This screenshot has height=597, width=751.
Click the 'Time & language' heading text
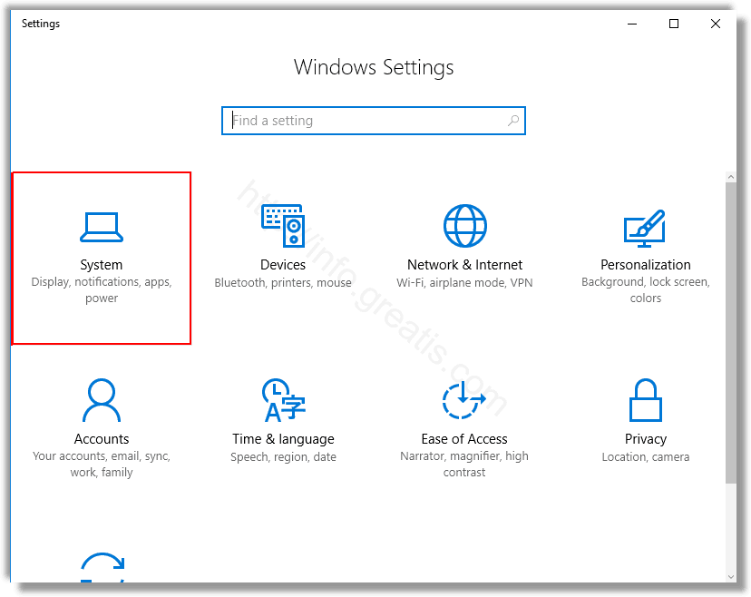283,439
